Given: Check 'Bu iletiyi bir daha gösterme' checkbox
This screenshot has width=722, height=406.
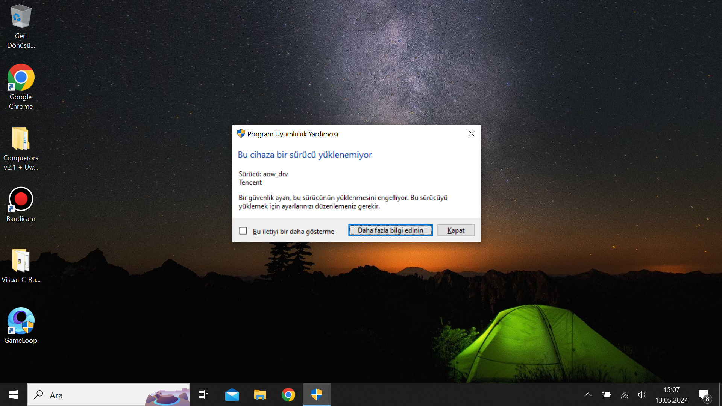Looking at the screenshot, I should click(x=243, y=231).
